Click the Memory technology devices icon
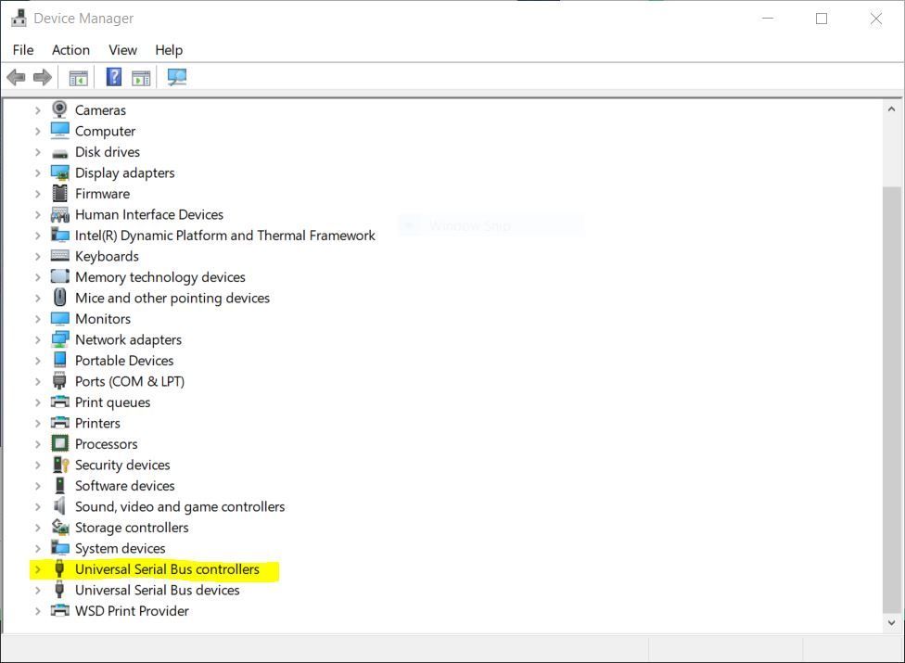The image size is (905, 663). coord(59,276)
